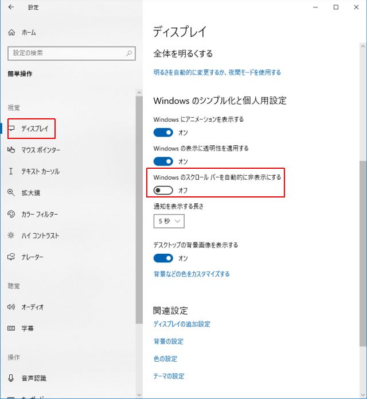Select the Magnifier (拡大鏡) icon
This screenshot has height=399, width=367.
click(x=11, y=193)
